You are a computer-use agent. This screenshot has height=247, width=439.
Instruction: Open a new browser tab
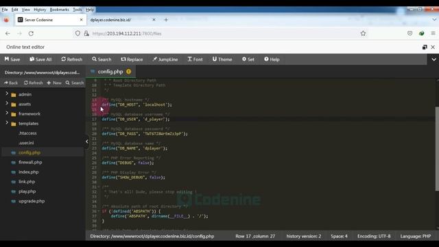tap(166, 20)
